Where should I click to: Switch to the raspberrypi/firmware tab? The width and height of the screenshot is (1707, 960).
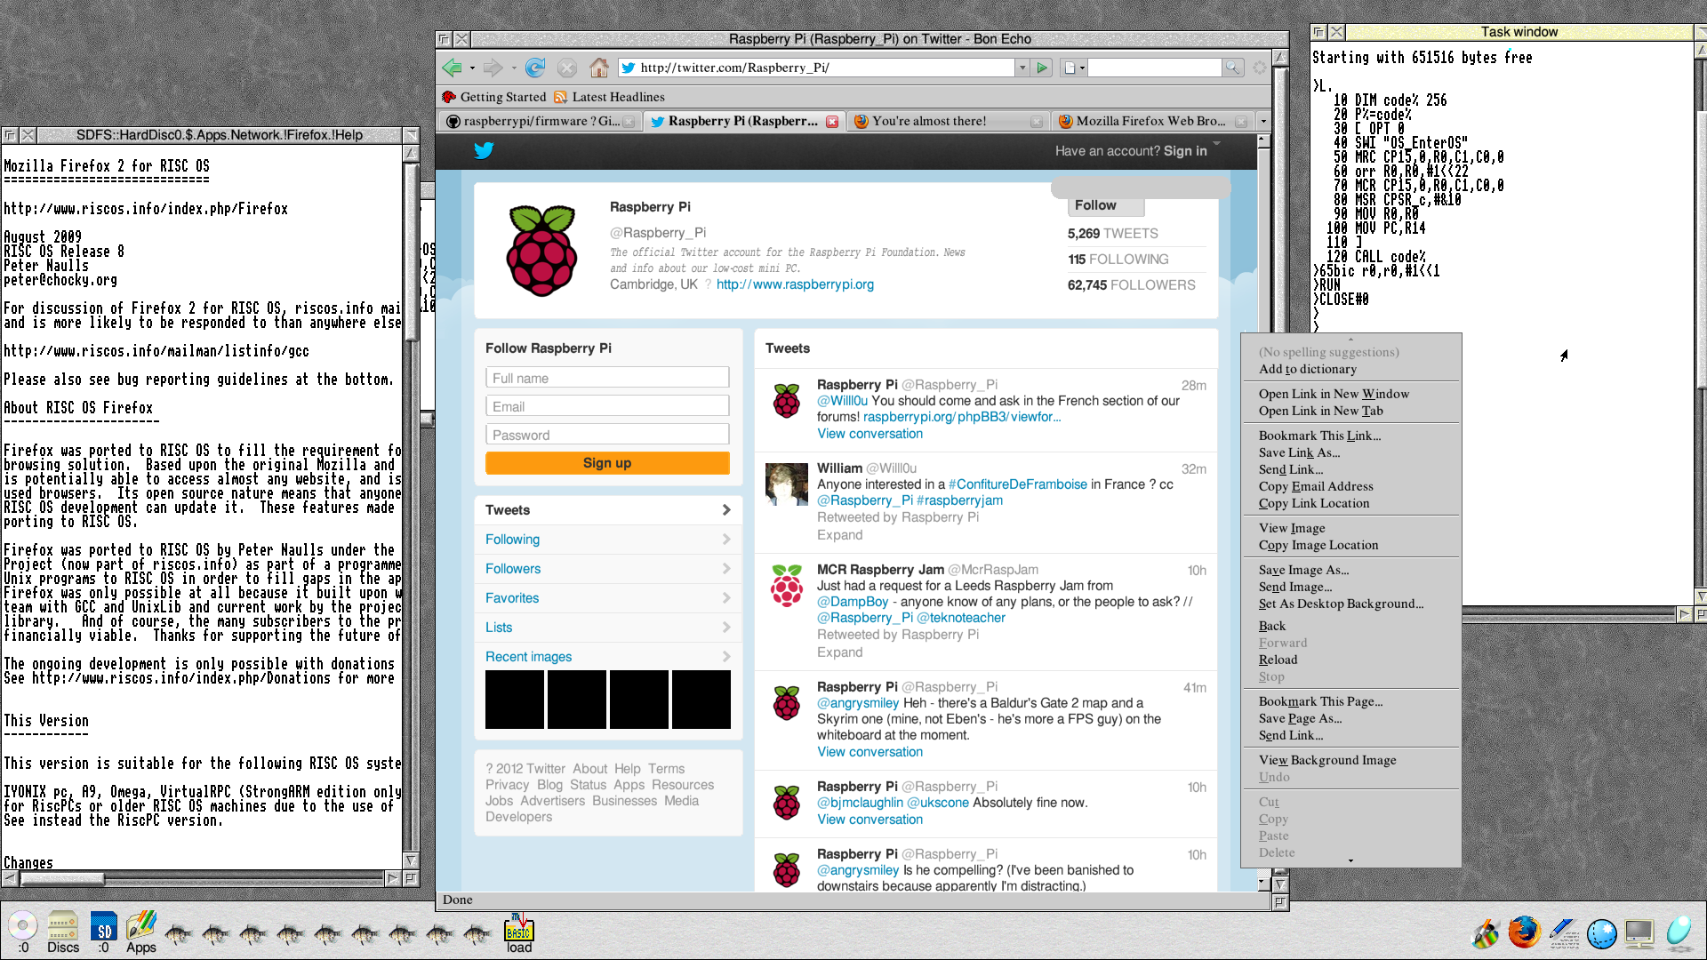pyautogui.click(x=539, y=122)
